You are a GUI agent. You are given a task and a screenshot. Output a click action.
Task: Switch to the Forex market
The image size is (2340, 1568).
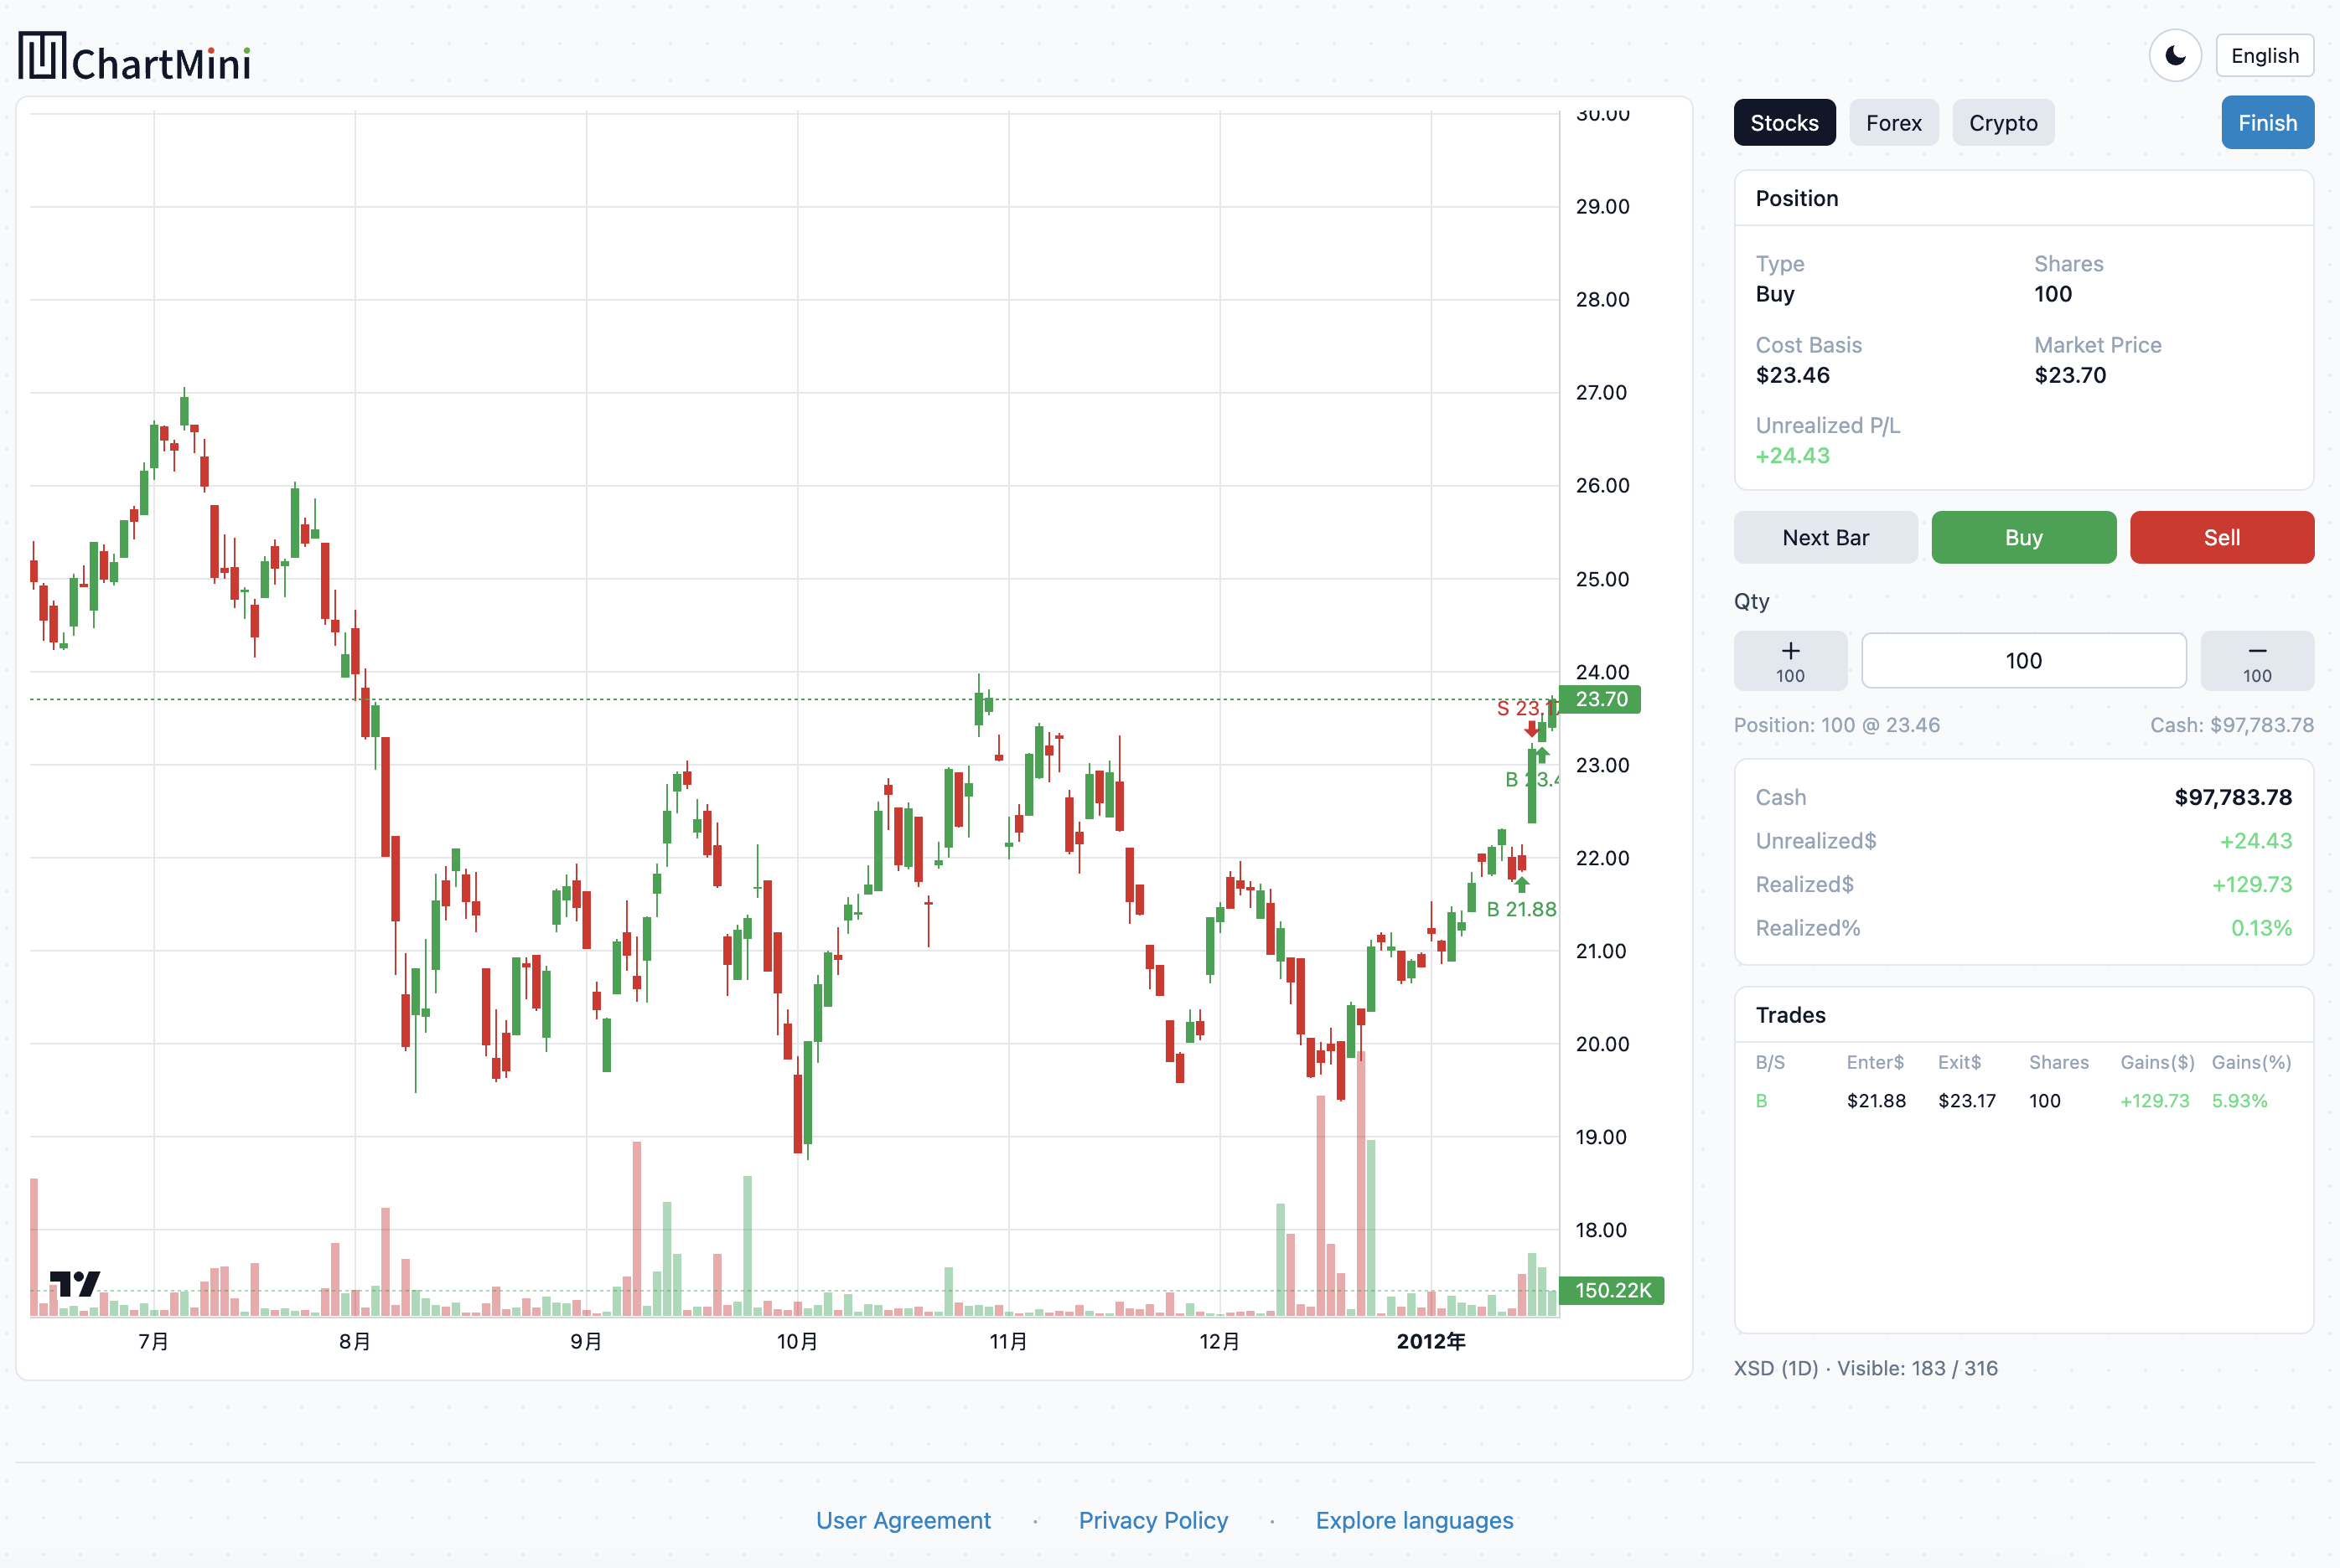click(x=1892, y=122)
